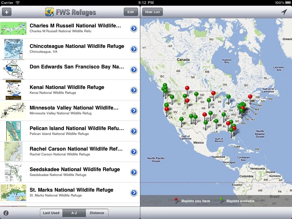The height and width of the screenshot is (219, 292).
Task: Tap Kenai refuge map thumbnail
Action: click(13, 90)
